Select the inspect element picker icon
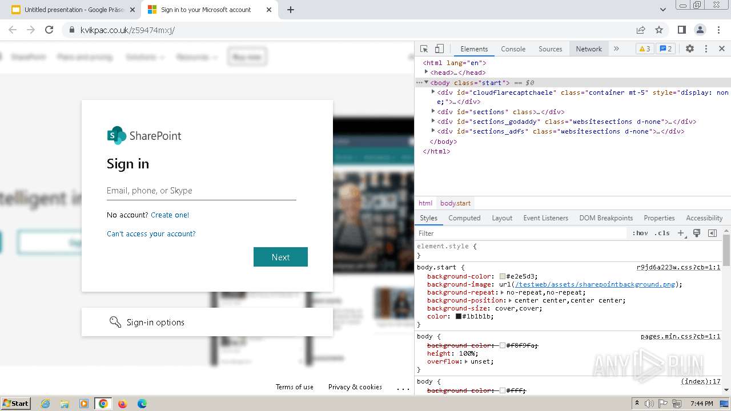Viewport: 731px width, 411px height. click(x=424, y=49)
